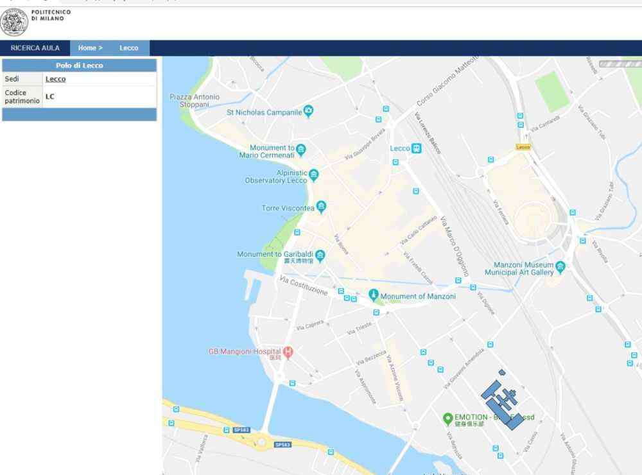
Task: Click the Politecnico di Milano logo
Action: click(x=14, y=22)
